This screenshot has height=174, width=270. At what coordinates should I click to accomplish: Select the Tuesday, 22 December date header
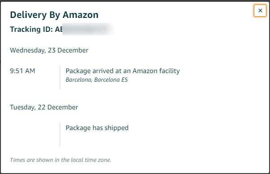point(44,107)
